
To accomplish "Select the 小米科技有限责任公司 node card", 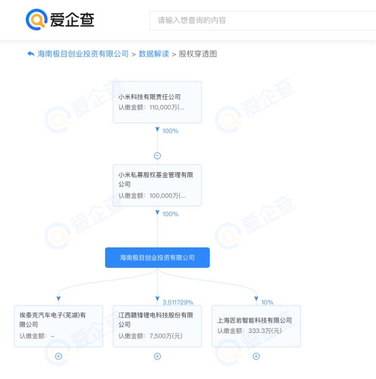I will coord(157,102).
